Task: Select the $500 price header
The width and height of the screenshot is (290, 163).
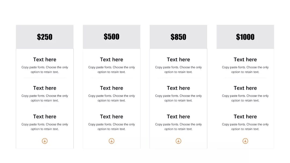Action: 111,37
